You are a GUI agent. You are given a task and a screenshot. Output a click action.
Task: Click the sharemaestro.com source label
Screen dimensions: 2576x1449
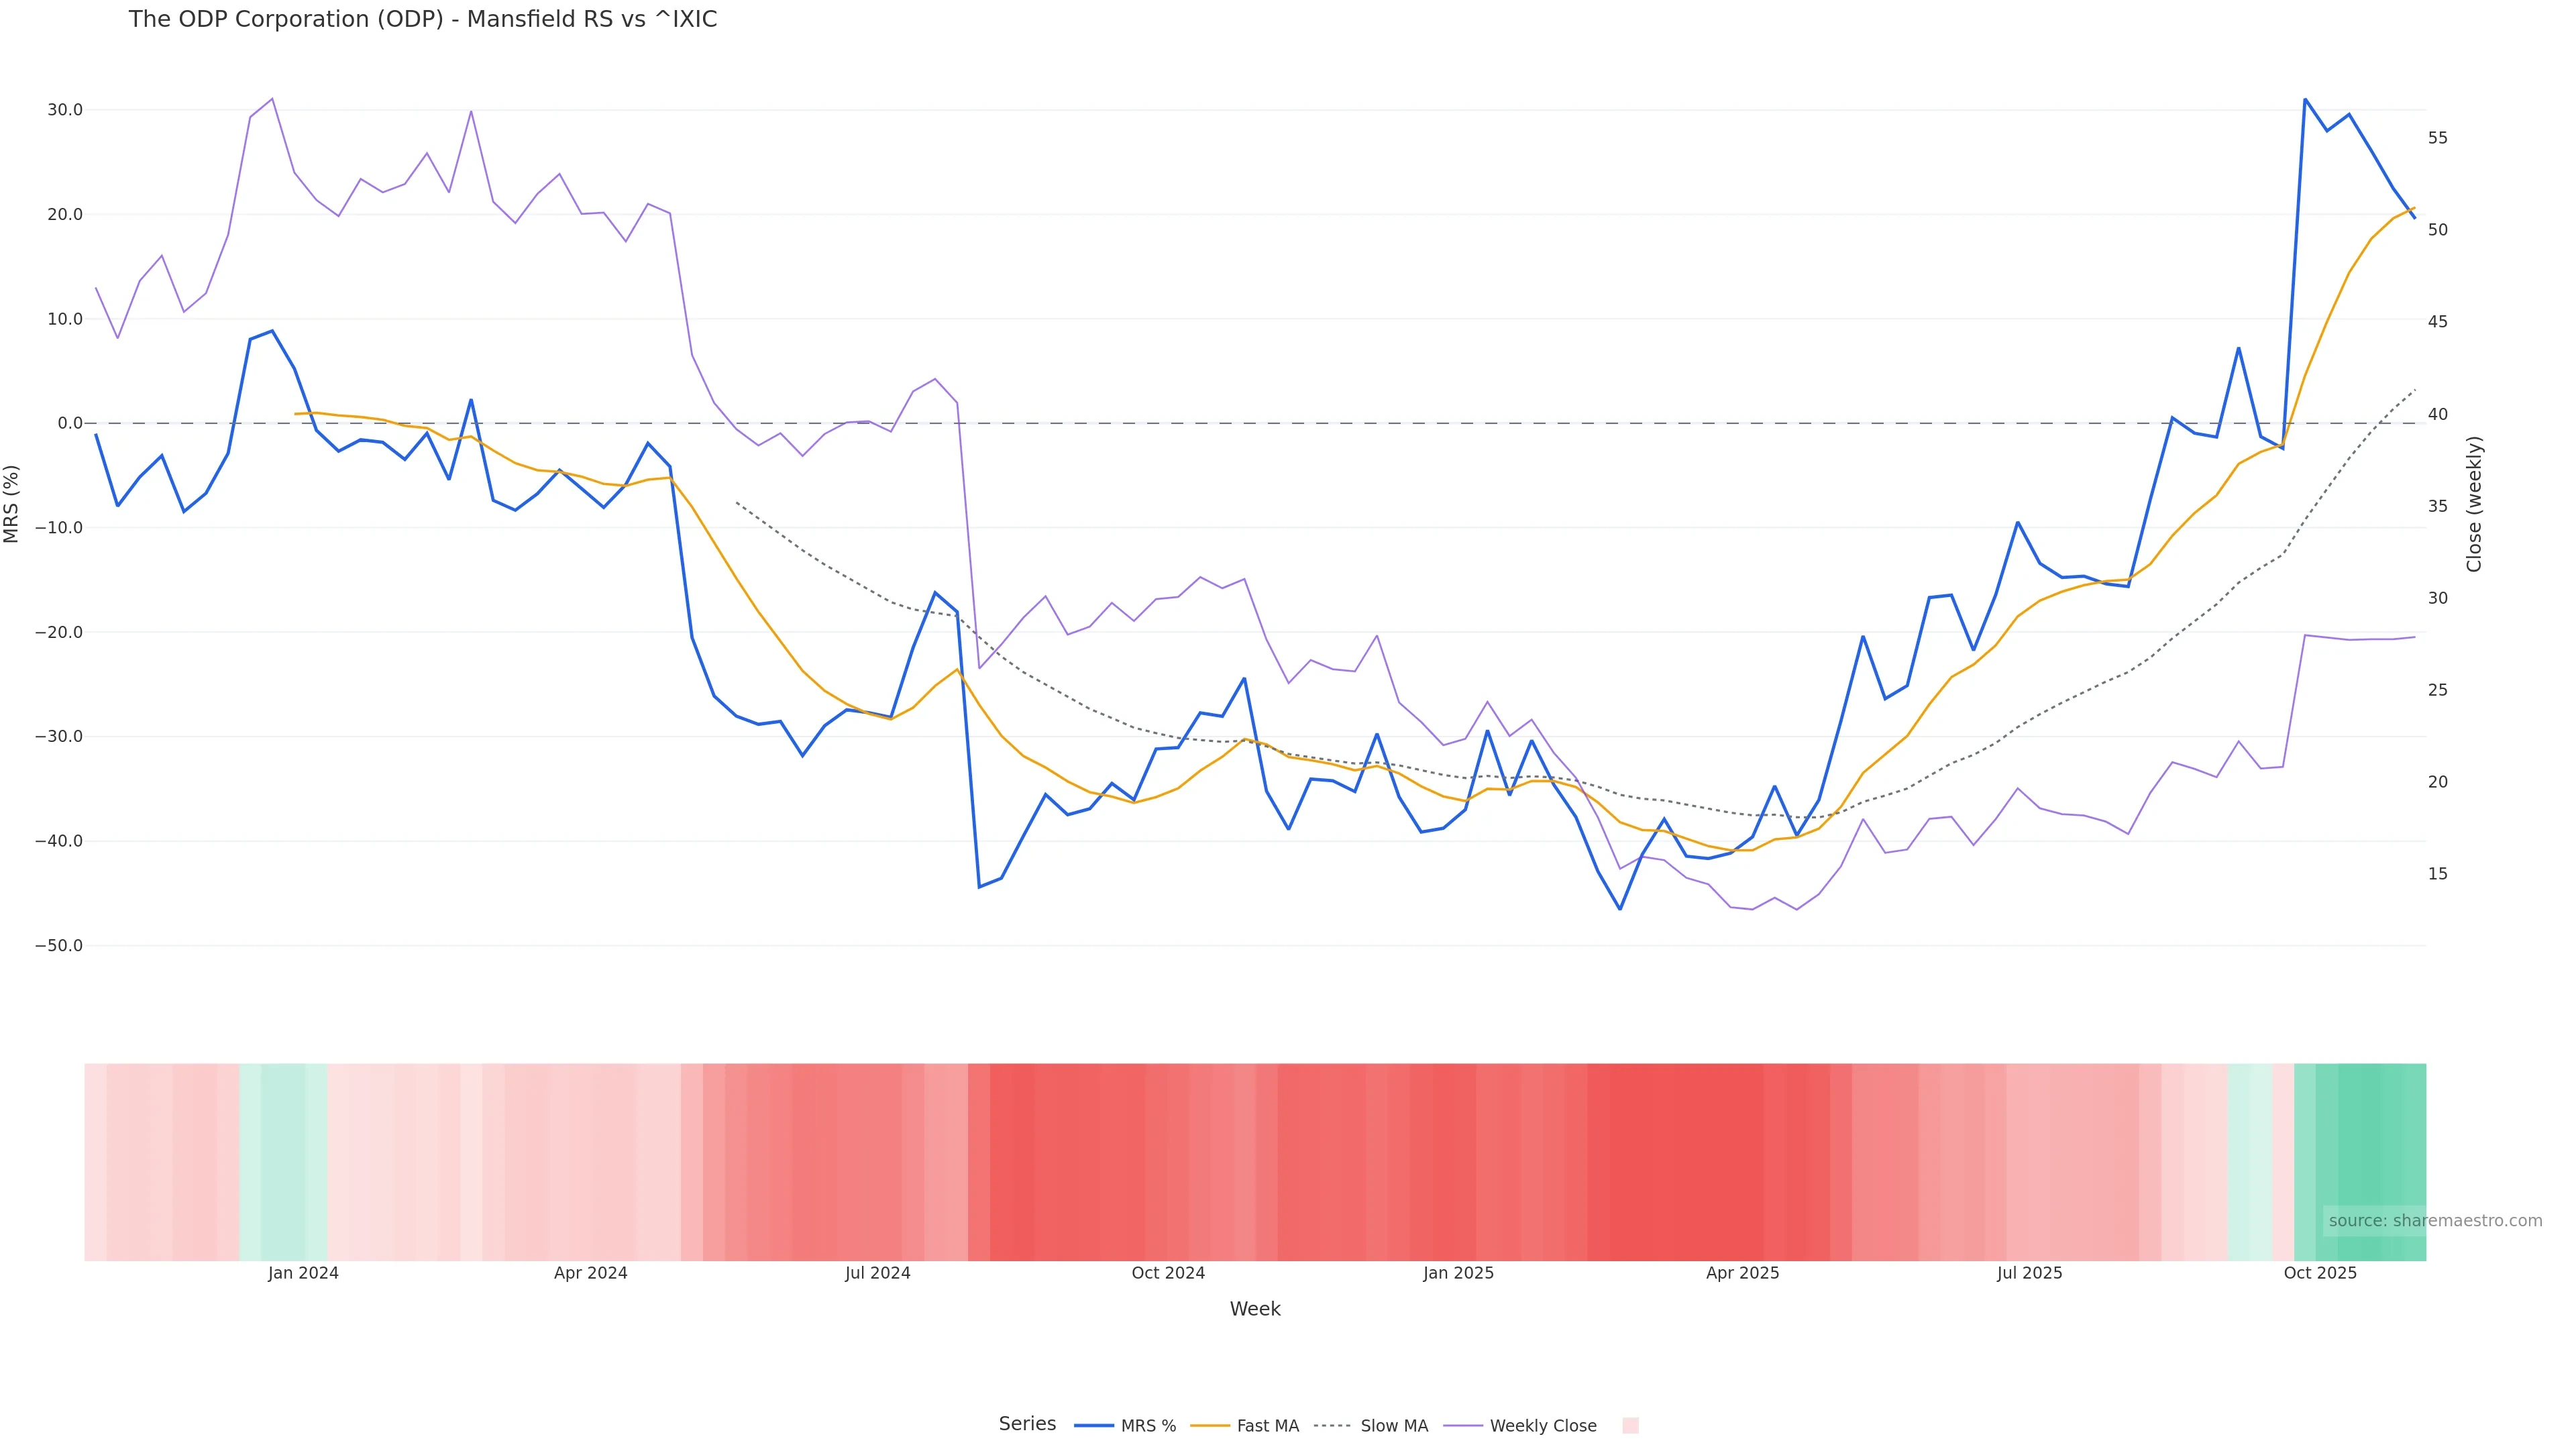(2435, 1221)
